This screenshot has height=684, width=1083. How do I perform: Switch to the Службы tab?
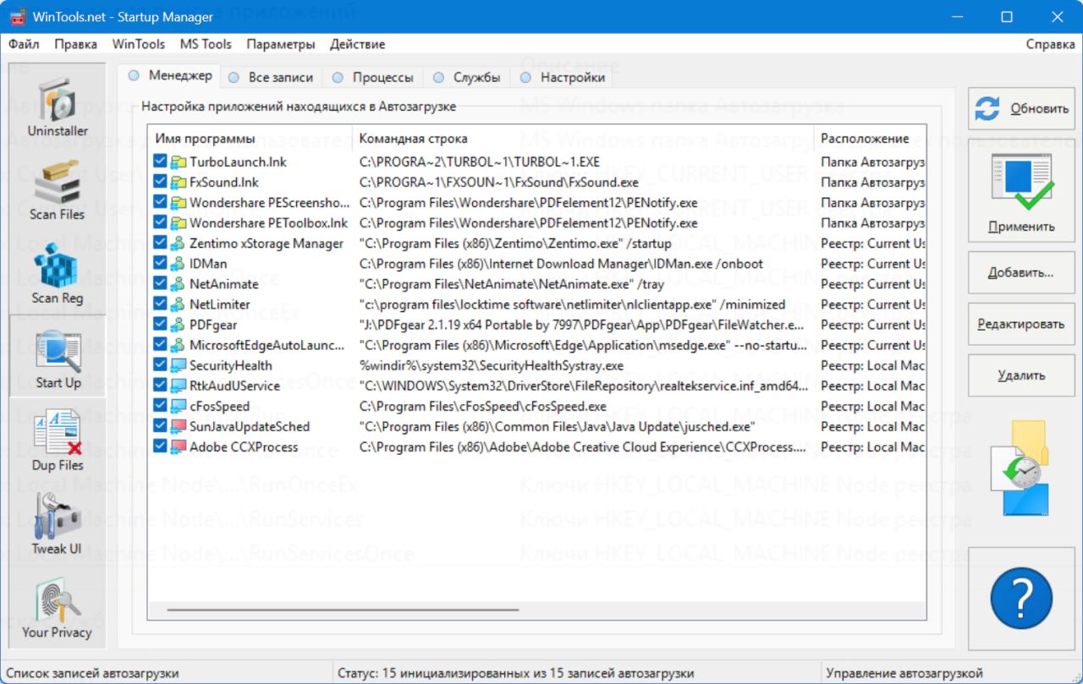tap(468, 77)
